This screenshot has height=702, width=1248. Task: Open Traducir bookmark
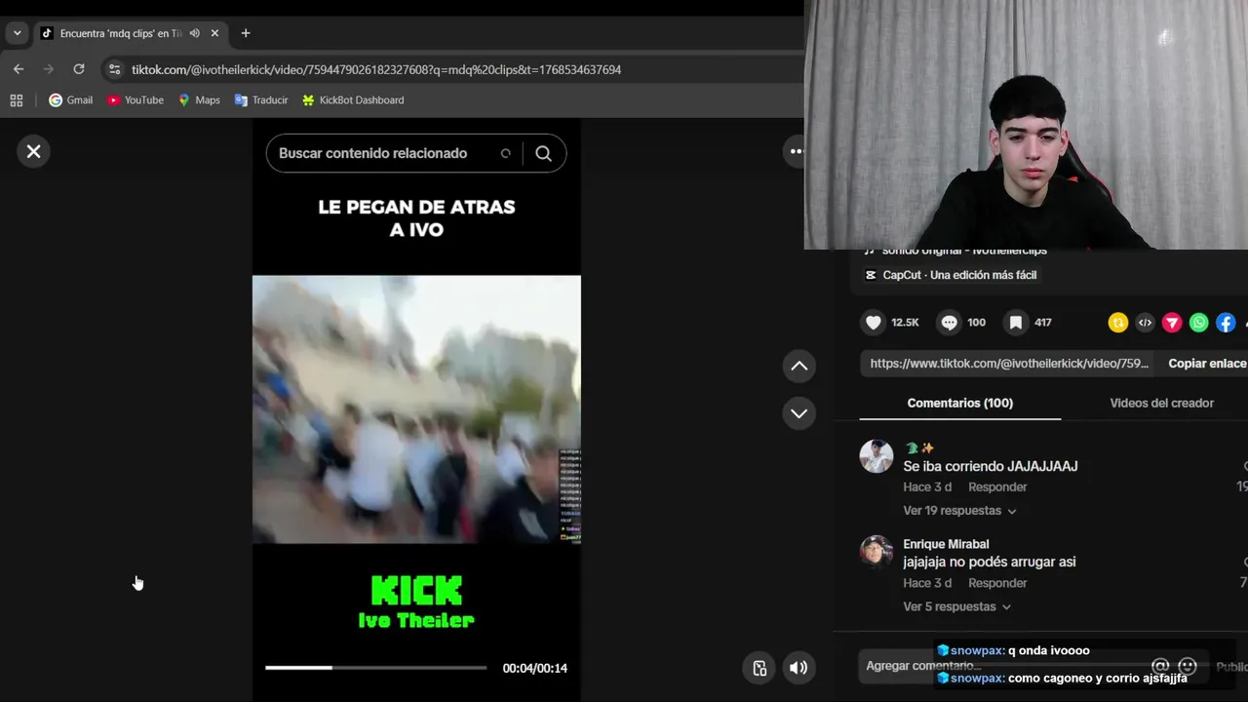(261, 100)
